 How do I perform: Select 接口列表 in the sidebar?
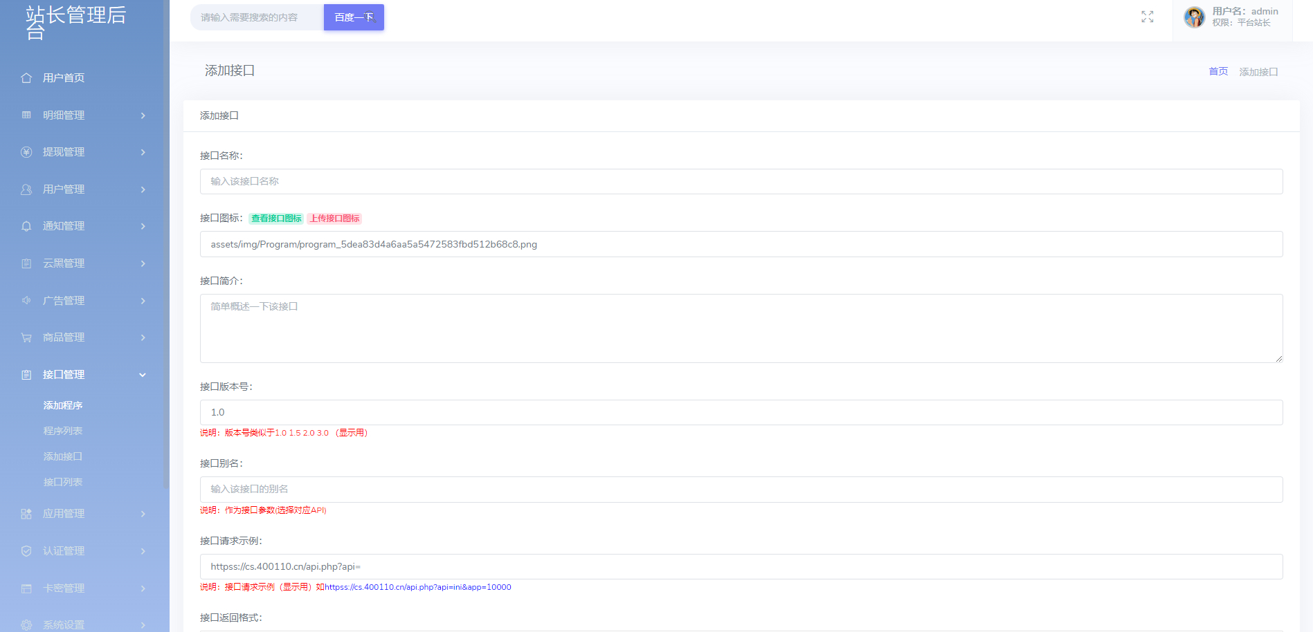coord(63,482)
